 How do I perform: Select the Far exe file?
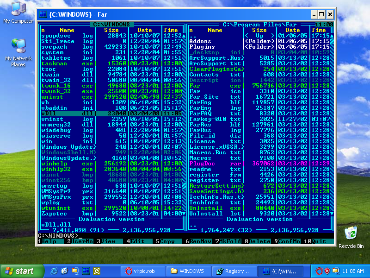point(259,86)
